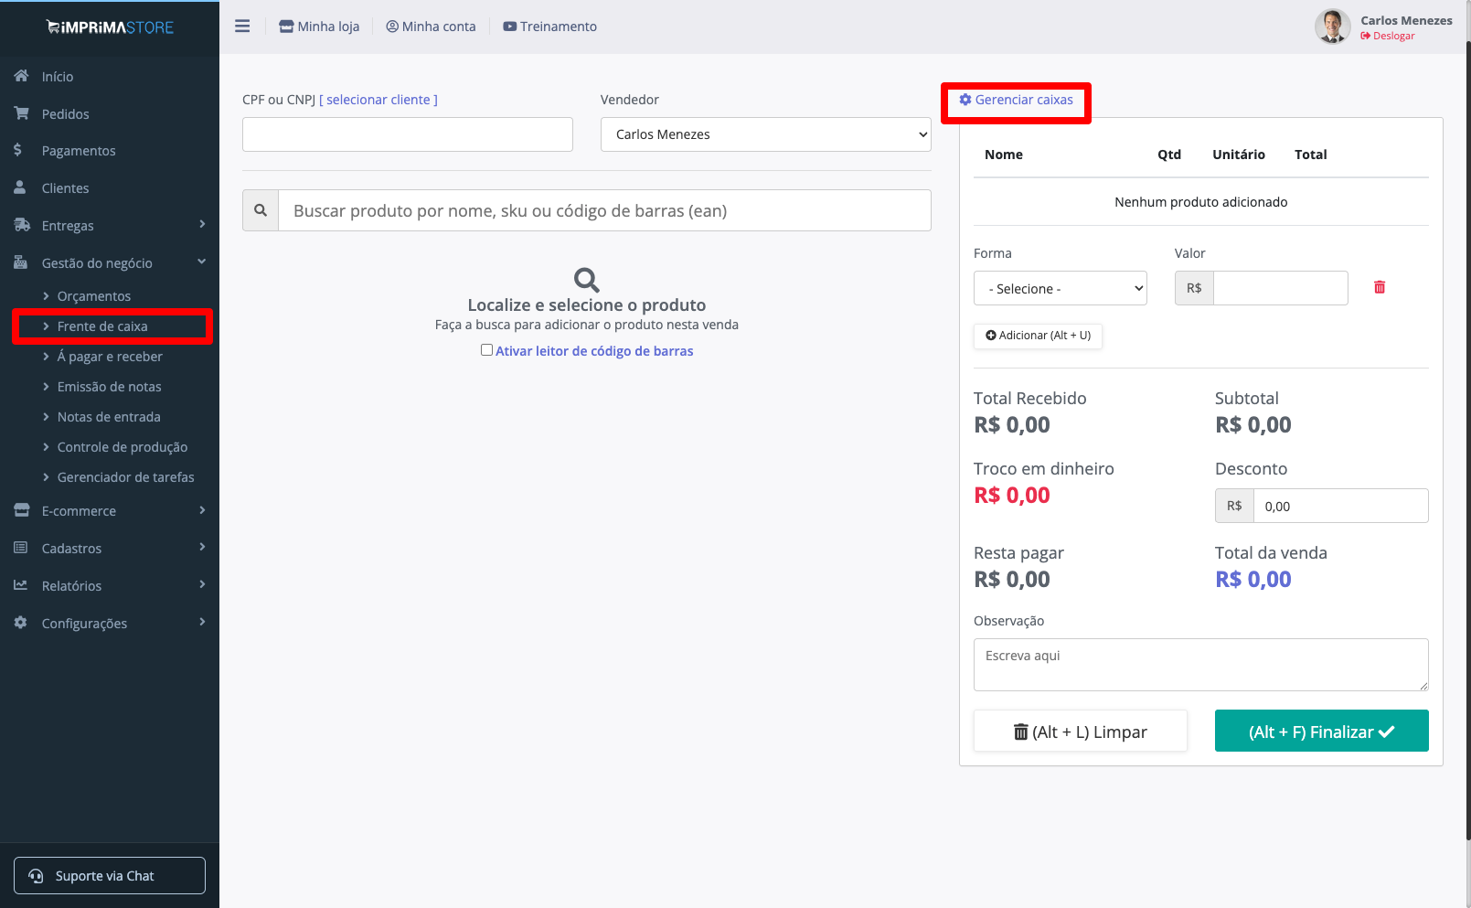Focus the Observação text area
This screenshot has height=908, width=1471.
pos(1201,665)
